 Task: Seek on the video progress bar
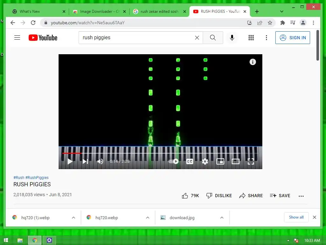pos(160,153)
